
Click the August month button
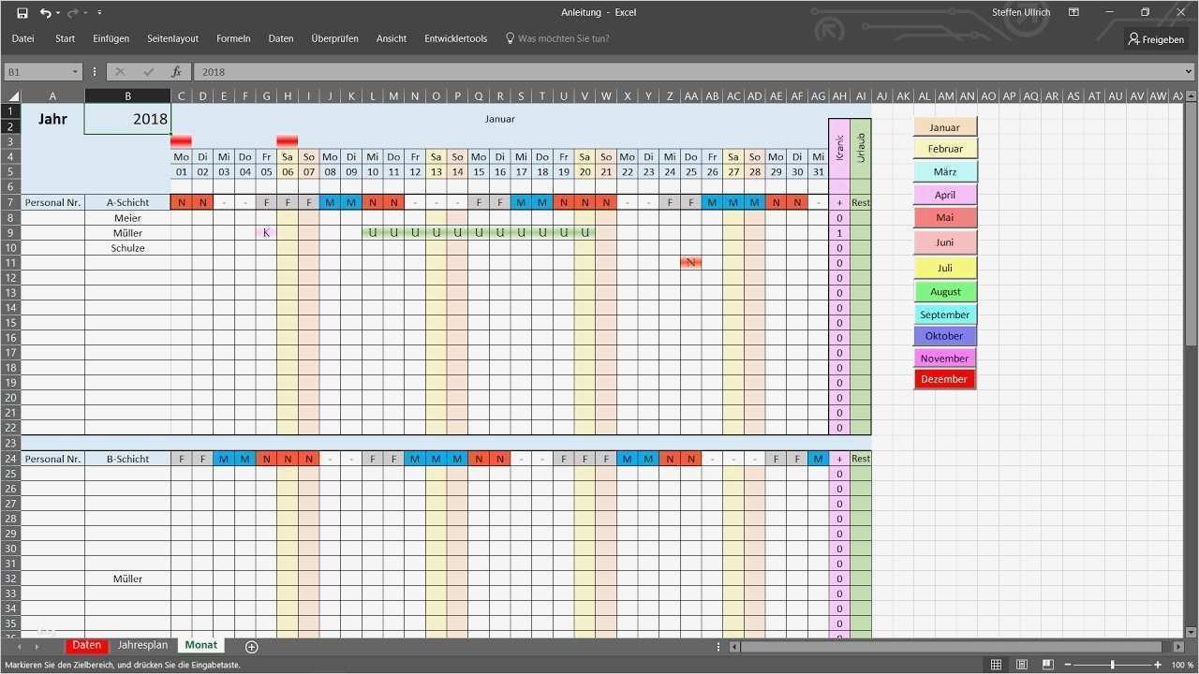click(x=944, y=291)
